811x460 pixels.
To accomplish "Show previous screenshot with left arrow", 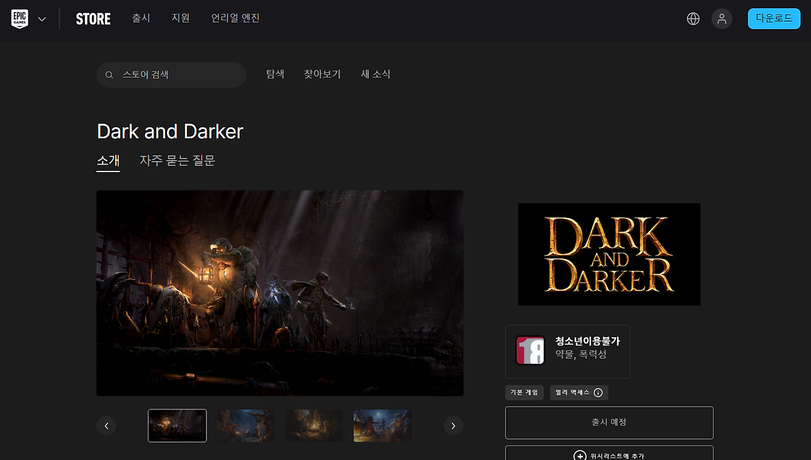I will tap(106, 426).
